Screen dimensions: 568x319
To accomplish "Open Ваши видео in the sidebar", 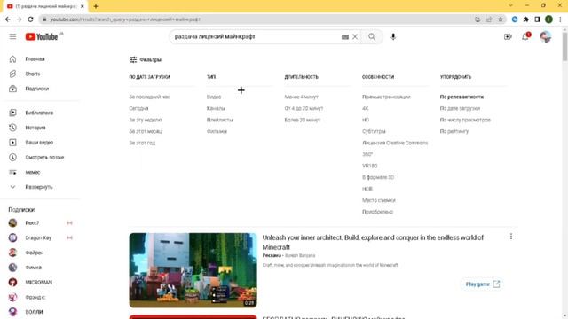I will tap(40, 143).
